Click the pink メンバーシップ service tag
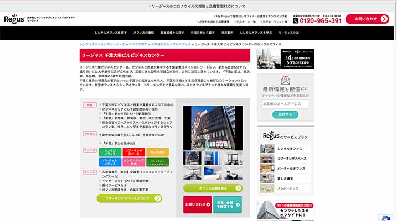Image resolution: width=397 pixels, height=221 pixels. (x=133, y=162)
